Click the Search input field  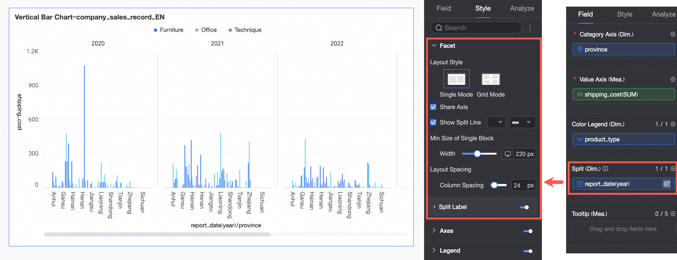coord(476,28)
